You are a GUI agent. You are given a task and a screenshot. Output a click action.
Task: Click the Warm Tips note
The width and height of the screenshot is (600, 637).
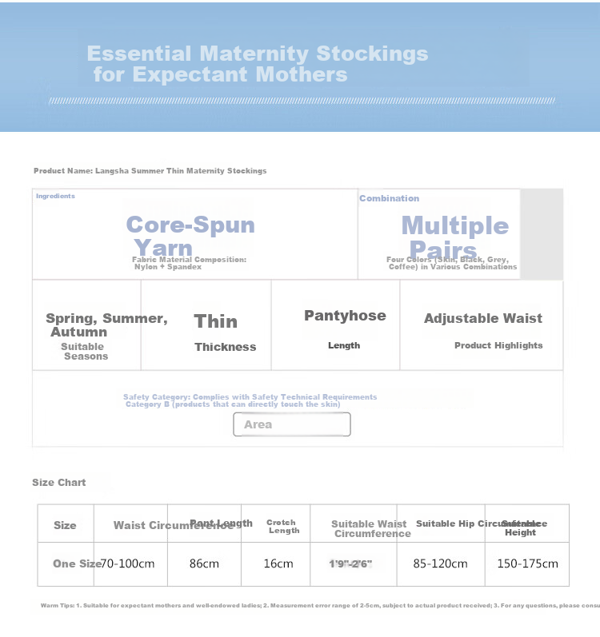pos(320,605)
